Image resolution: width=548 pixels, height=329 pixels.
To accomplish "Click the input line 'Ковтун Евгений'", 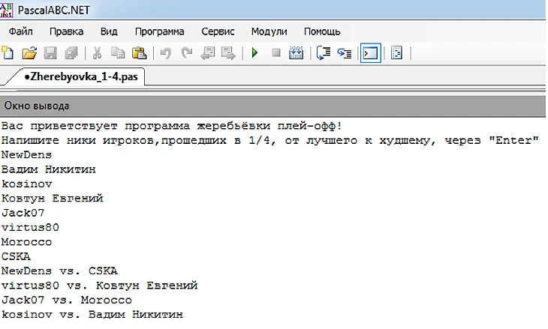I will coord(53,198).
